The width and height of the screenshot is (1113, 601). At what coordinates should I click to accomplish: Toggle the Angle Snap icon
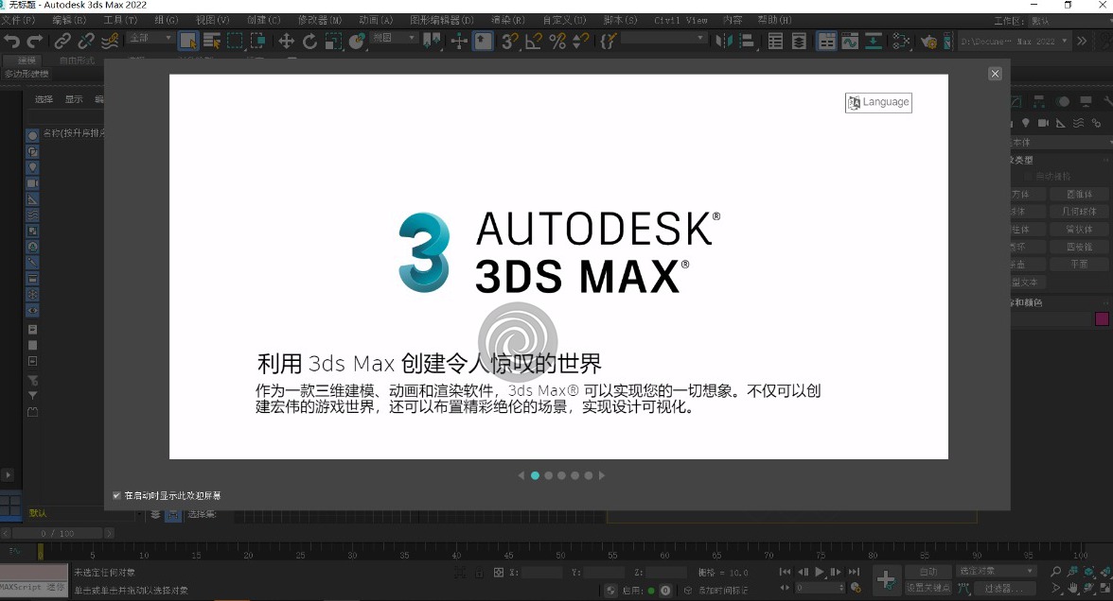tap(534, 42)
